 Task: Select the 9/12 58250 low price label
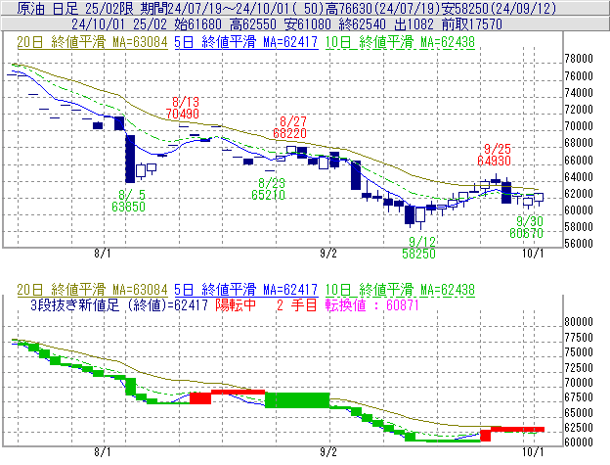pos(419,248)
